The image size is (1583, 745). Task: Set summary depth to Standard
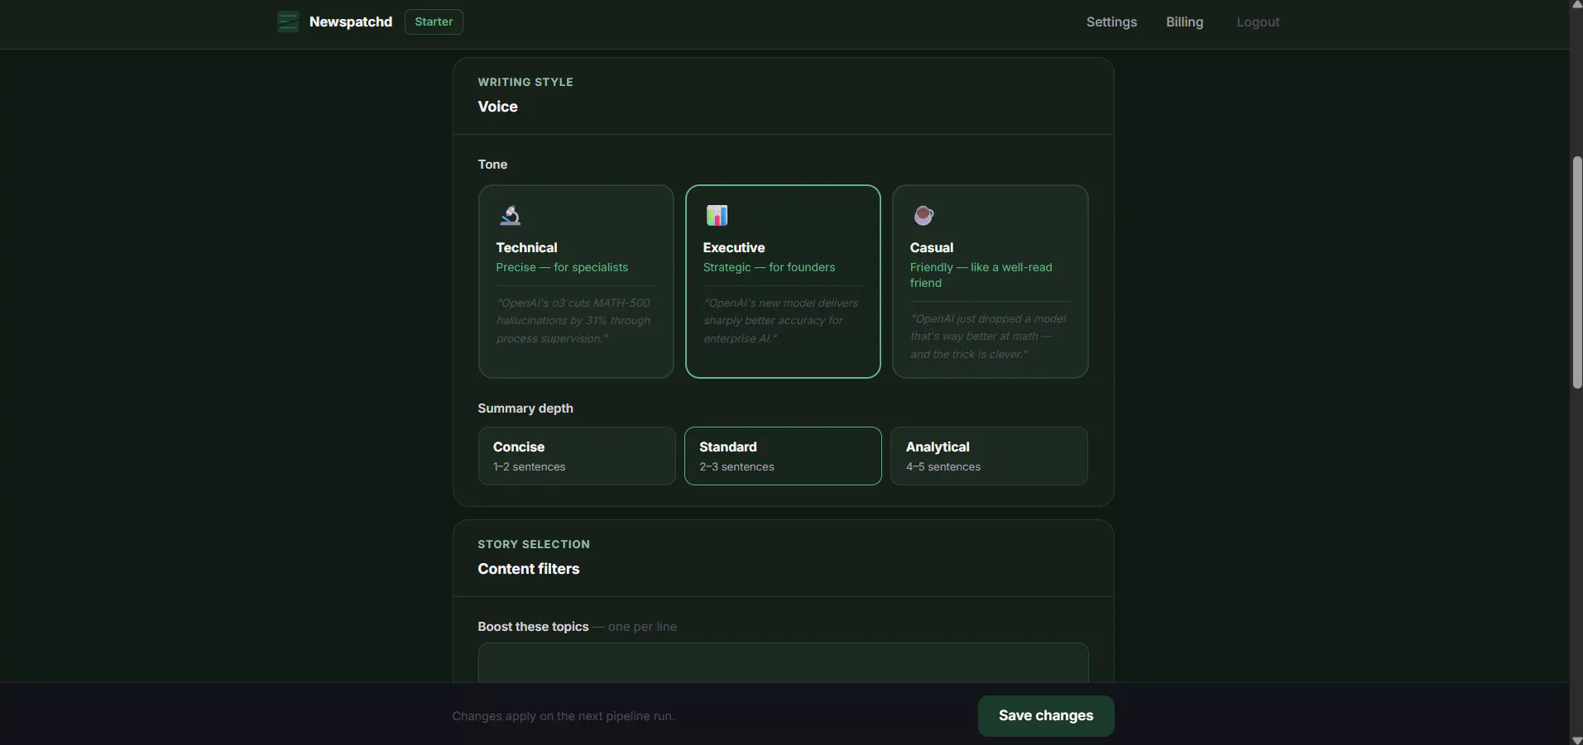click(x=783, y=456)
